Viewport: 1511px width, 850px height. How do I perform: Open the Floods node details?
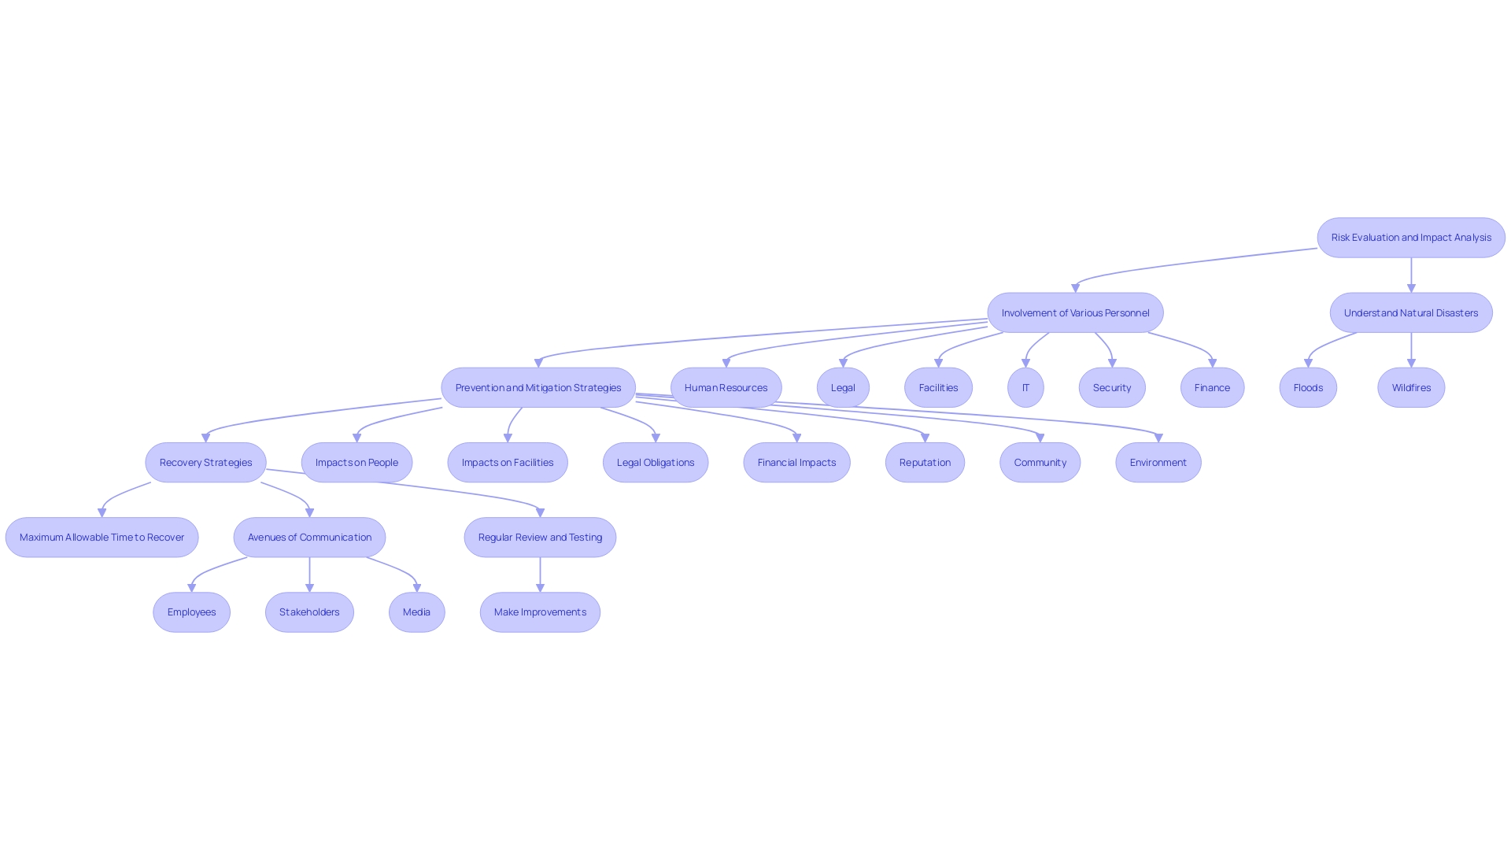click(x=1308, y=387)
